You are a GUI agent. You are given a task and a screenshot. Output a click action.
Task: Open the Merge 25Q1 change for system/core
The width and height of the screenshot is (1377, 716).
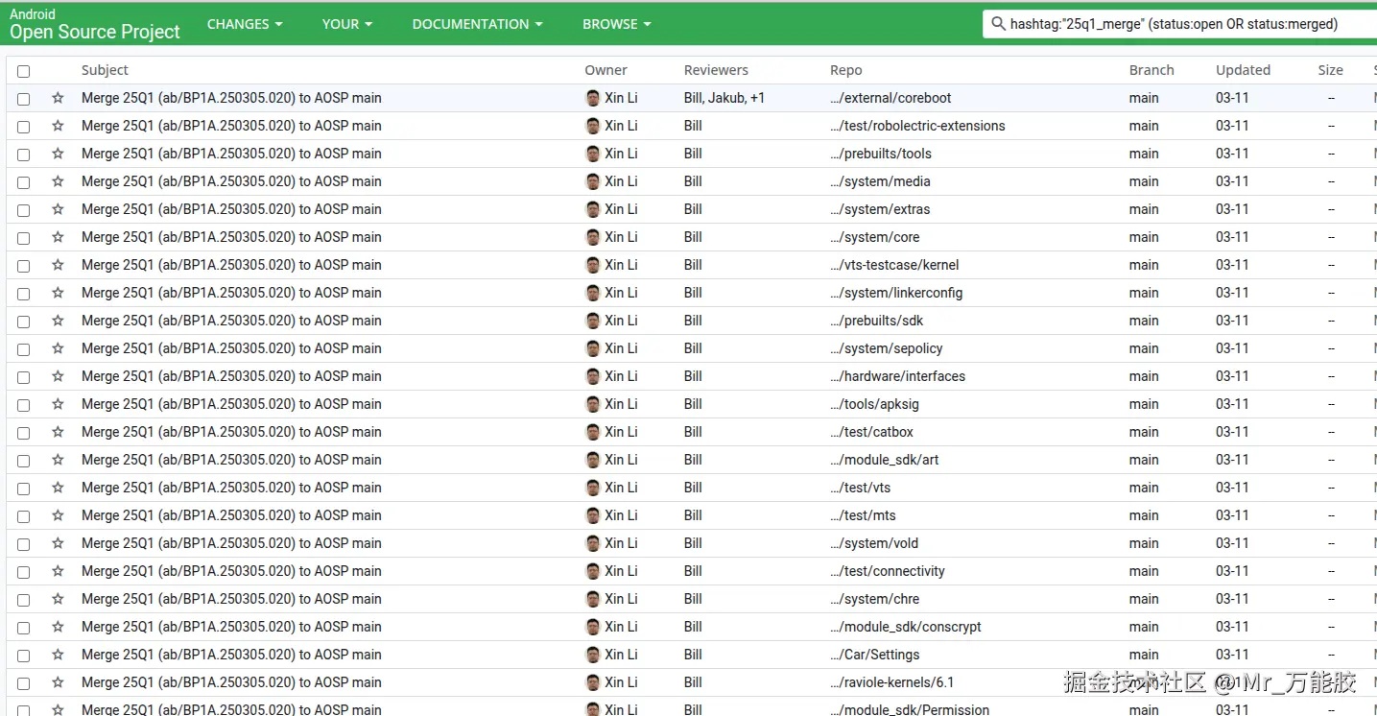point(231,237)
